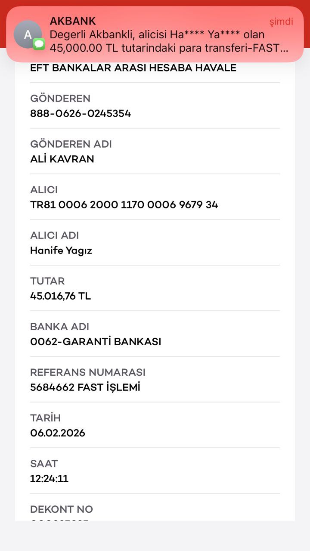Tap the amount 45.016,76 TL
310x551 pixels.
[x=60, y=296]
